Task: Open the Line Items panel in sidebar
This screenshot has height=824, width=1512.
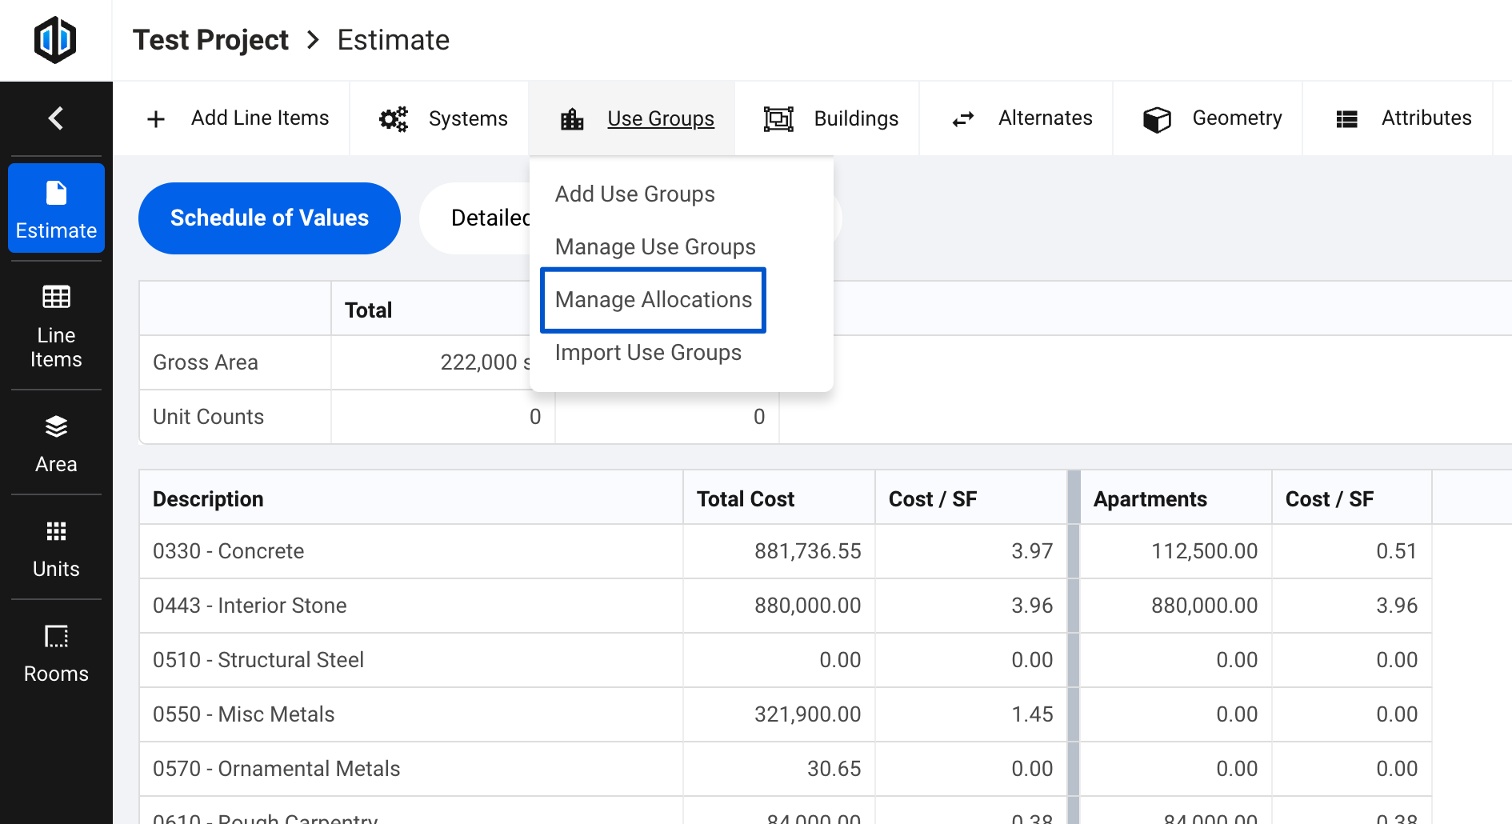Action: (x=56, y=328)
